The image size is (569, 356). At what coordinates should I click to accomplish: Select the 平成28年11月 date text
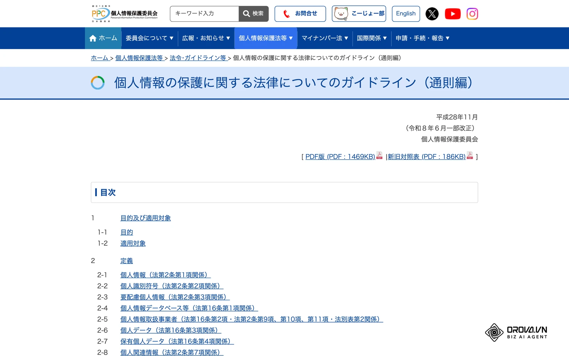click(457, 117)
